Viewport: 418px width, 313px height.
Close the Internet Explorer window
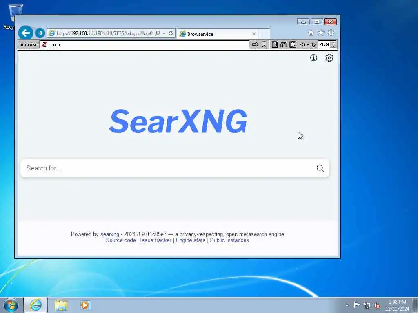[330, 22]
